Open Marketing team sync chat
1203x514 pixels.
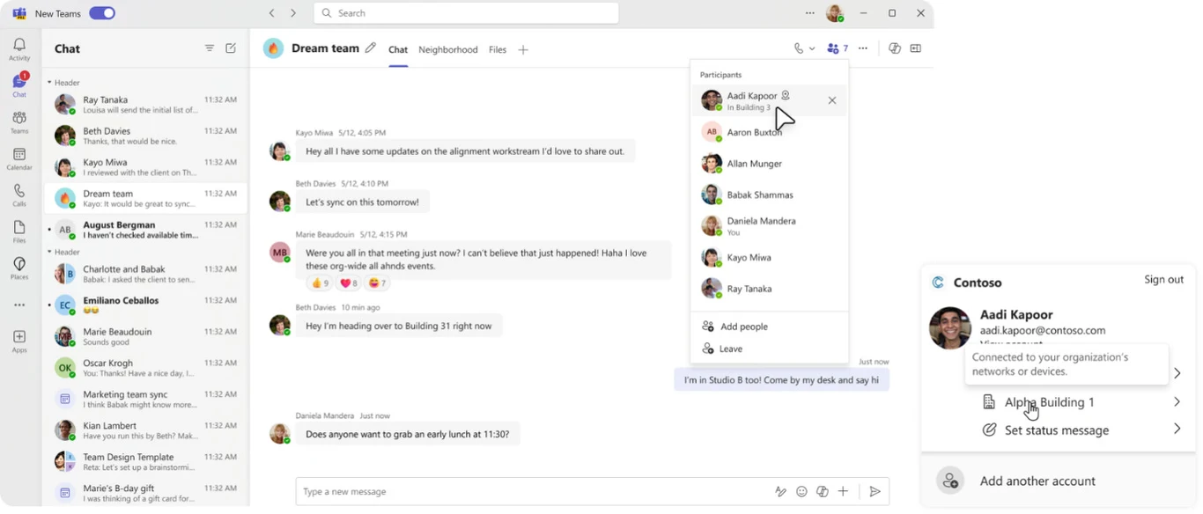point(146,400)
